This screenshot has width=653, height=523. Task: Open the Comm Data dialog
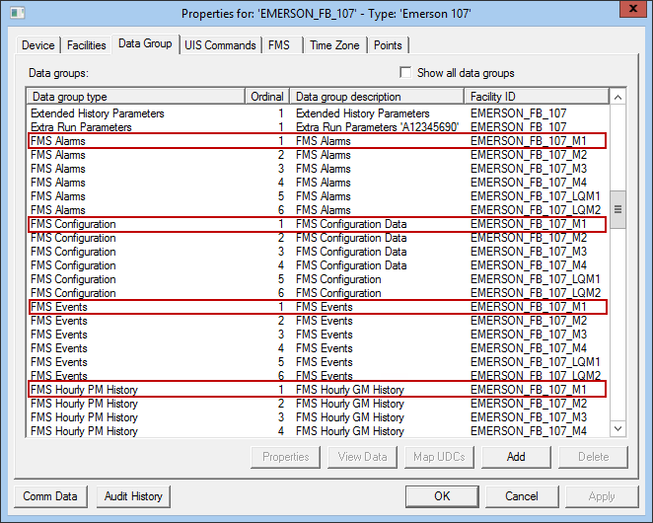(50, 496)
